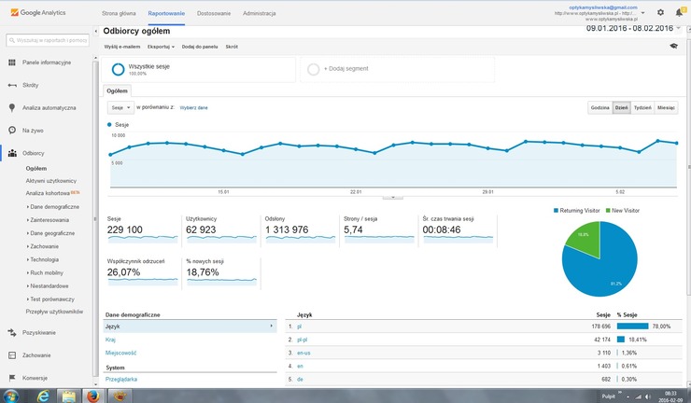Select the Godzina time granularity
691x403 pixels.
click(x=600, y=107)
